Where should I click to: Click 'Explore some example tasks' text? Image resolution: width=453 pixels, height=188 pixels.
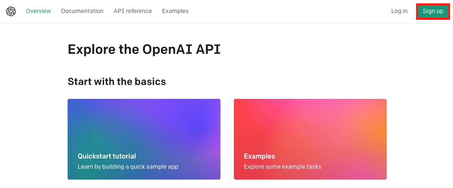click(283, 167)
